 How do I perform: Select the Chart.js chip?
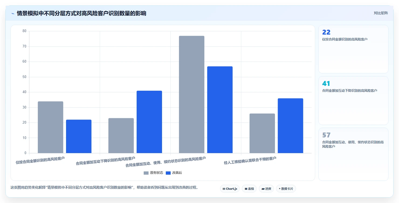tap(230, 189)
